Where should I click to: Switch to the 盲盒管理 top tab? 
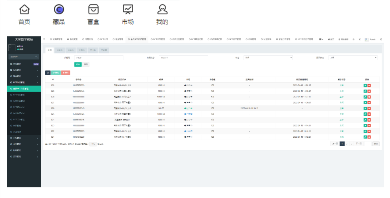(x=118, y=39)
